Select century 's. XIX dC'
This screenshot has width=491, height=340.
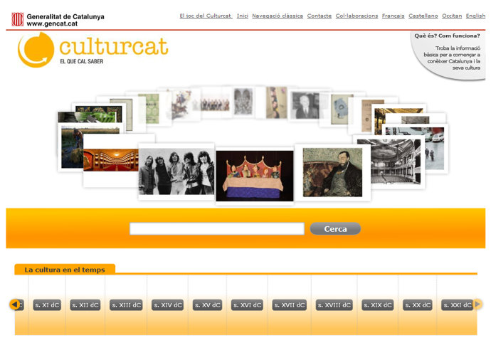point(377,305)
